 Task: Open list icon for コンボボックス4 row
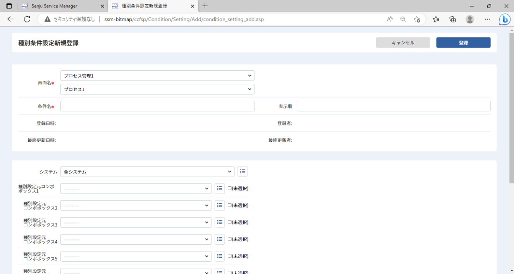click(220, 239)
